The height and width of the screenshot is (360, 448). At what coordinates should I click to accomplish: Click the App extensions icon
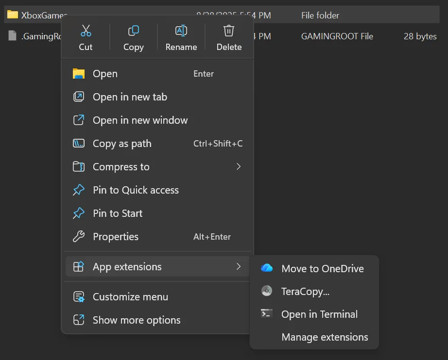point(79,266)
